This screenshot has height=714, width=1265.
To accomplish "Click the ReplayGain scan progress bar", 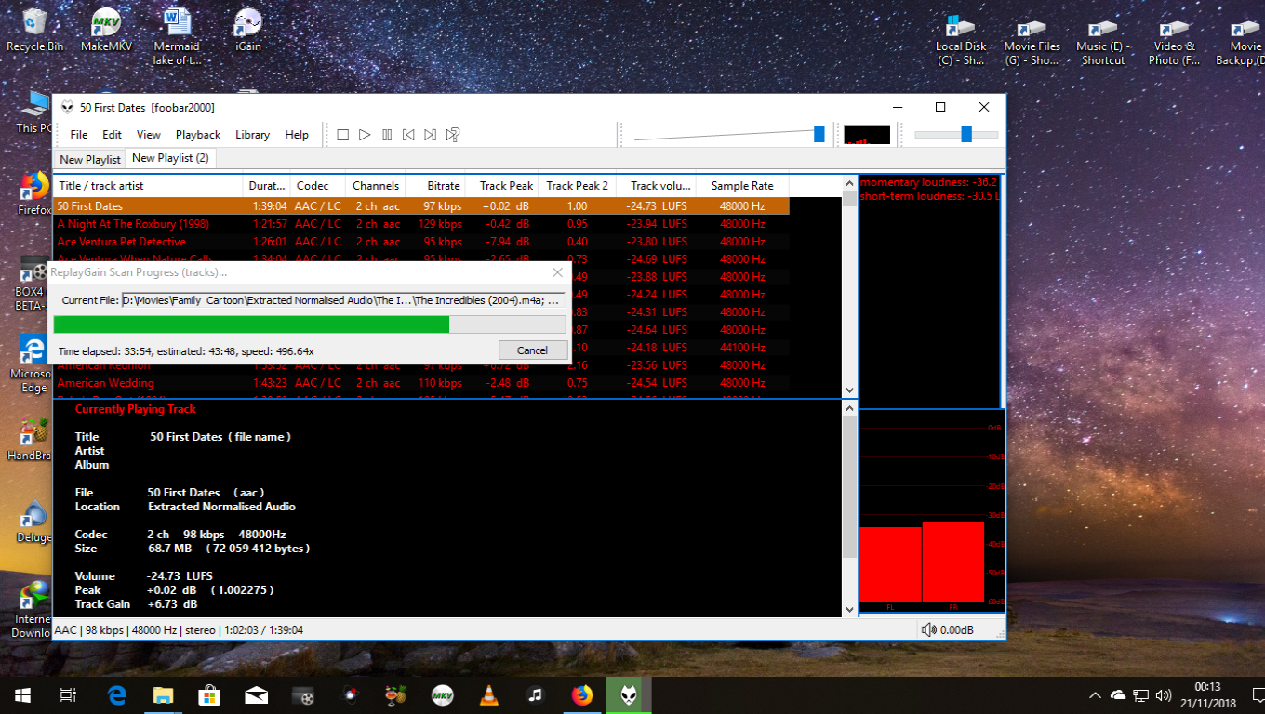I will coord(309,324).
